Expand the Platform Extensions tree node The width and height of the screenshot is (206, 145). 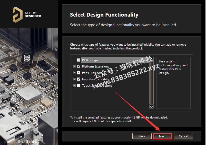pyautogui.click(x=74, y=67)
